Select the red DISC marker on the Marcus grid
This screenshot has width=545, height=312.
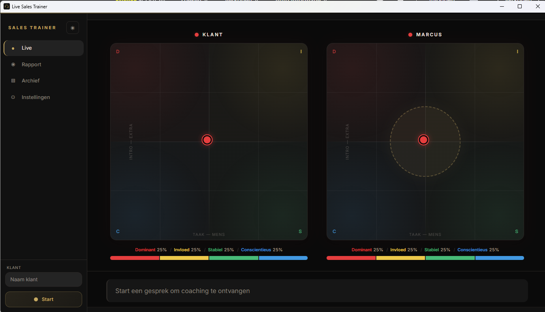(x=423, y=140)
